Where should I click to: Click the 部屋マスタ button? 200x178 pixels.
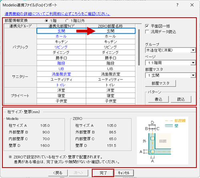click(160, 83)
